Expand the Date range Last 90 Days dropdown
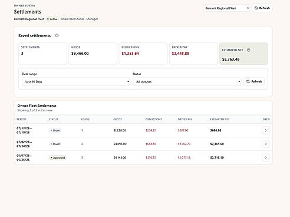The height and width of the screenshot is (217, 290). click(76, 81)
